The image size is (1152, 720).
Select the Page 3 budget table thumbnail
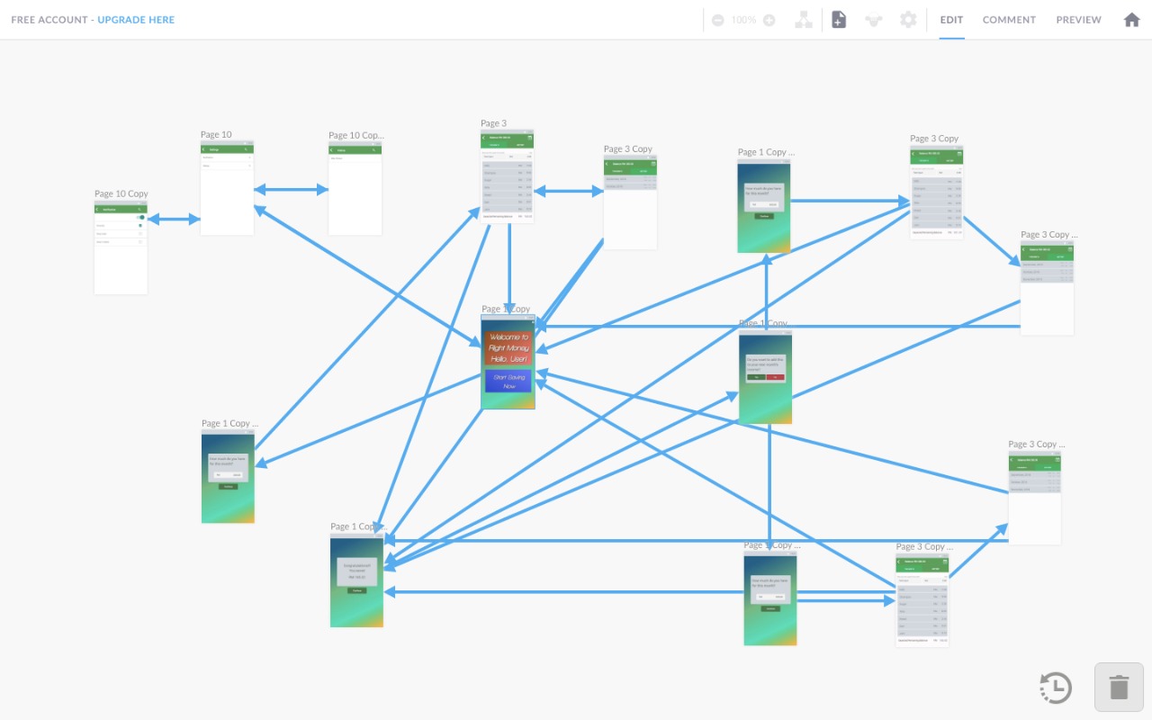click(507, 177)
